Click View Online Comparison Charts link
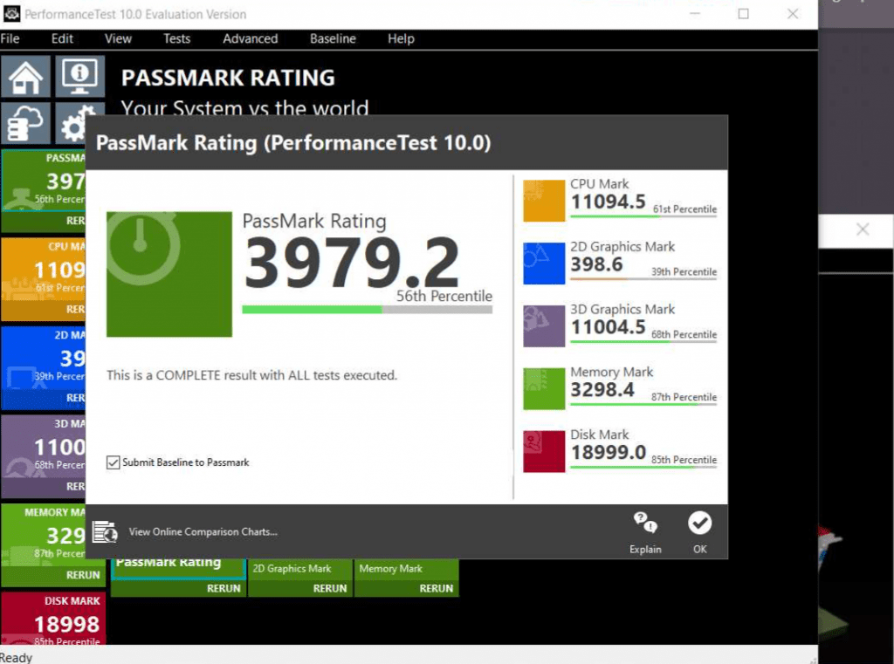This screenshot has width=894, height=664. 203,531
